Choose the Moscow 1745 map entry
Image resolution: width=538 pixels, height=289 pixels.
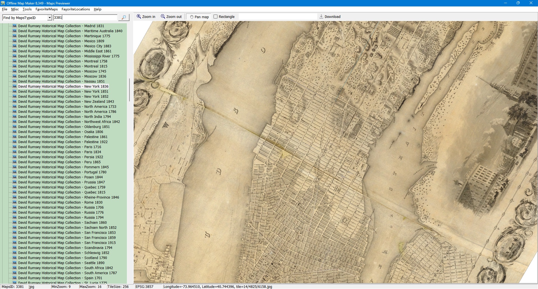[62, 71]
